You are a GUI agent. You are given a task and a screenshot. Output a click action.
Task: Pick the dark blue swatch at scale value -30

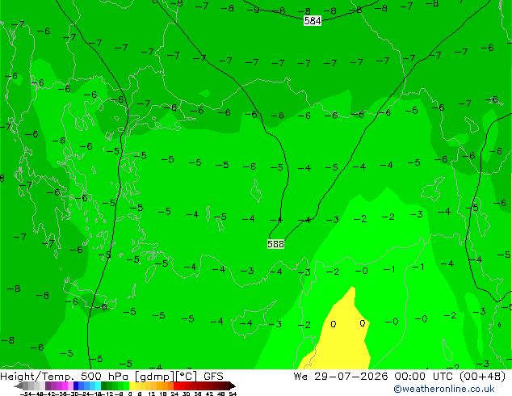(x=76, y=385)
